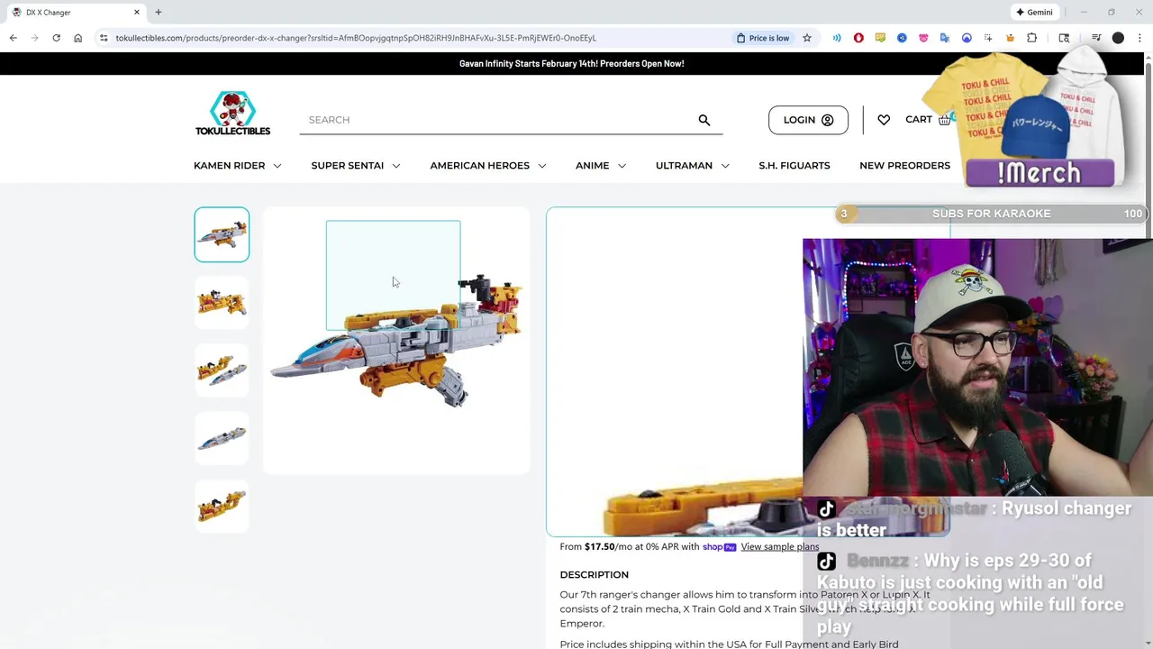Click the Google Translate extension icon
The height and width of the screenshot is (649, 1153).
945,38
